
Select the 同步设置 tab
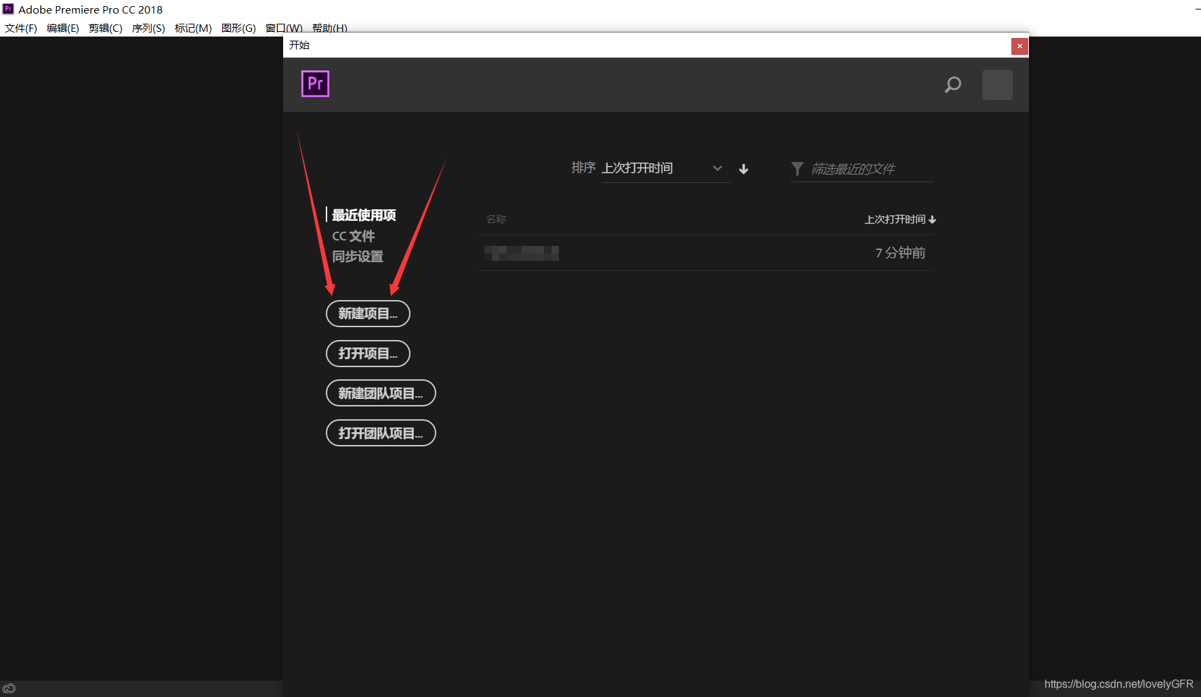click(358, 257)
